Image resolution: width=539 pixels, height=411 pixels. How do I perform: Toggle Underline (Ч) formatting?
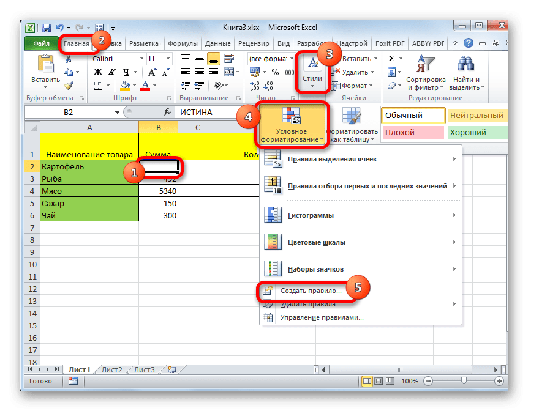click(x=126, y=72)
